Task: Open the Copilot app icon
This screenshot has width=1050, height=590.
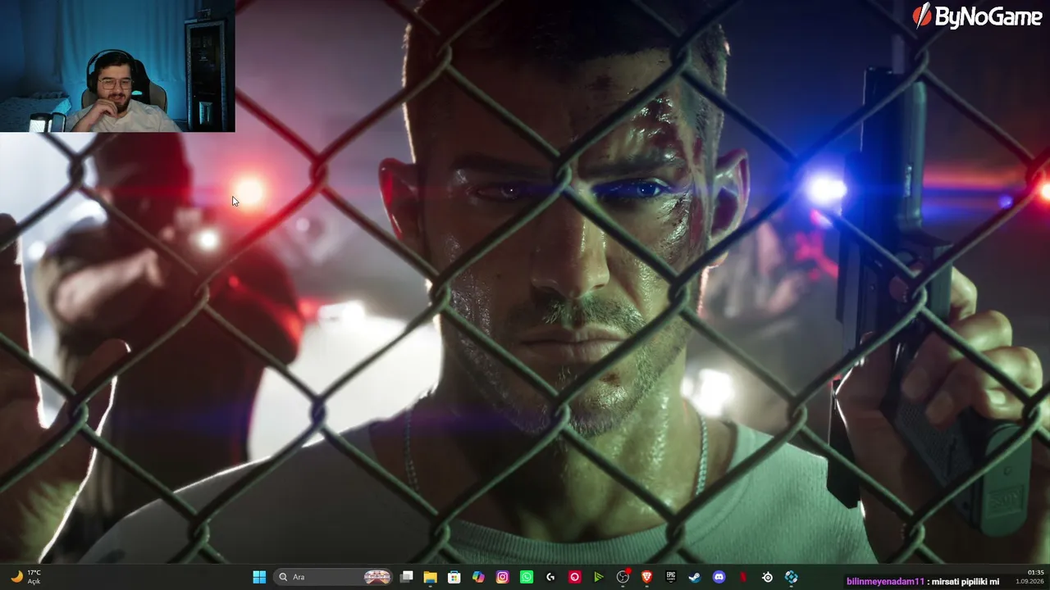Action: pos(478,577)
